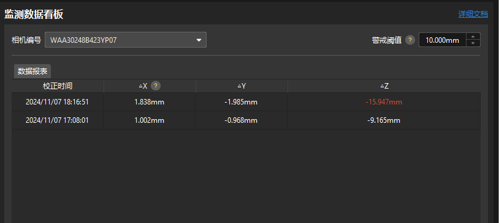Click the 1.002mm cell
Image resolution: width=499 pixels, height=223 pixels.
coord(149,120)
